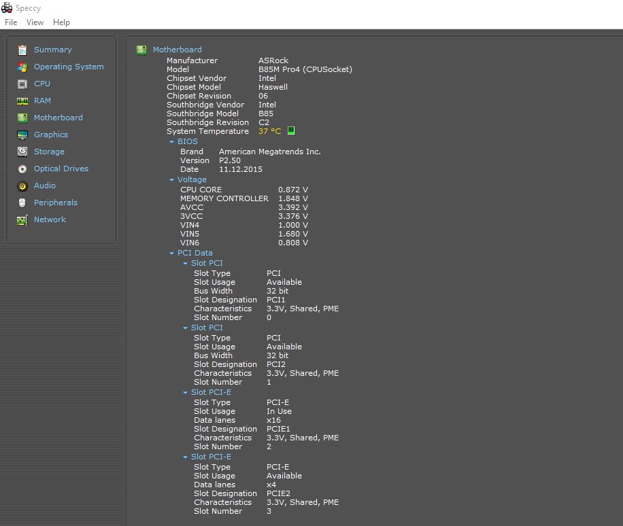Click the MEMORY CONTROLLER voltage 1.848 V
The width and height of the screenshot is (623, 526).
(x=293, y=198)
